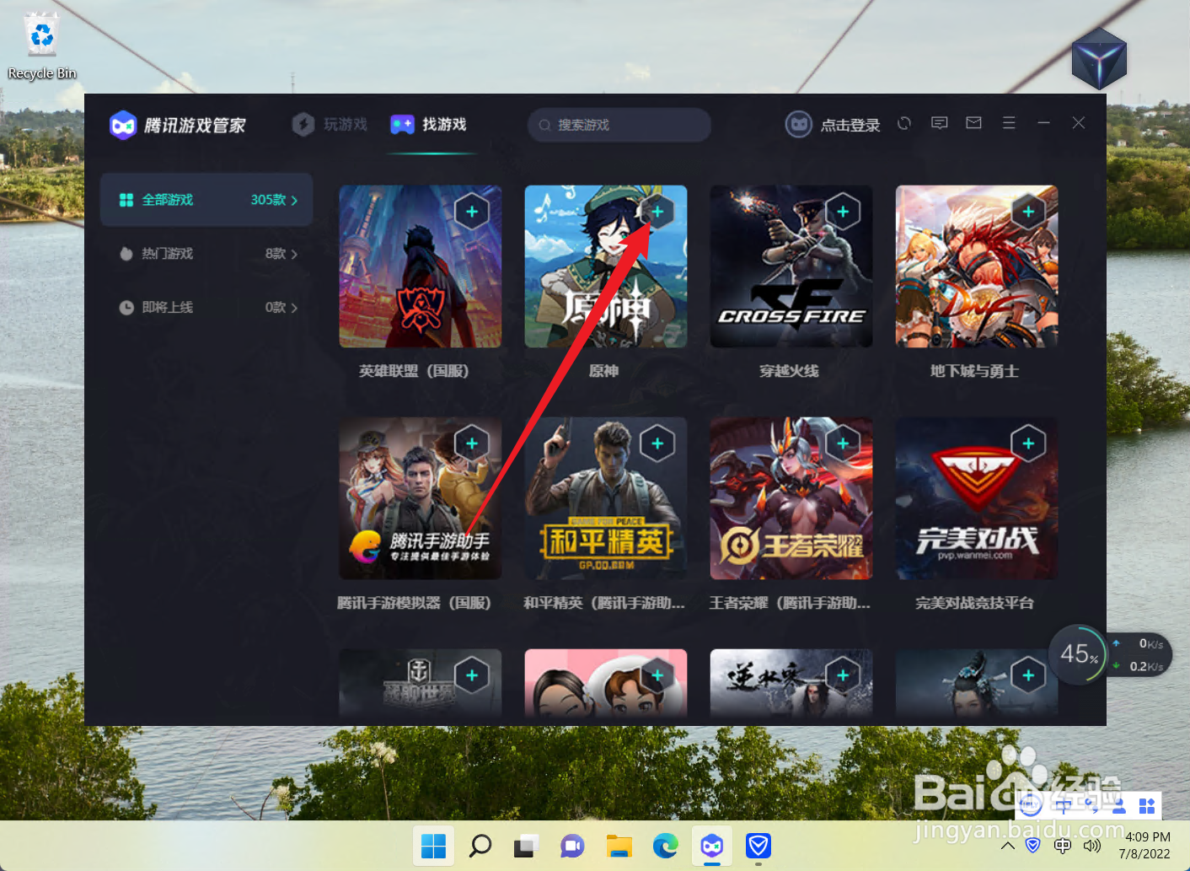The height and width of the screenshot is (871, 1190).
Task: Add 英雄联盟 with its plus icon
Action: point(472,212)
